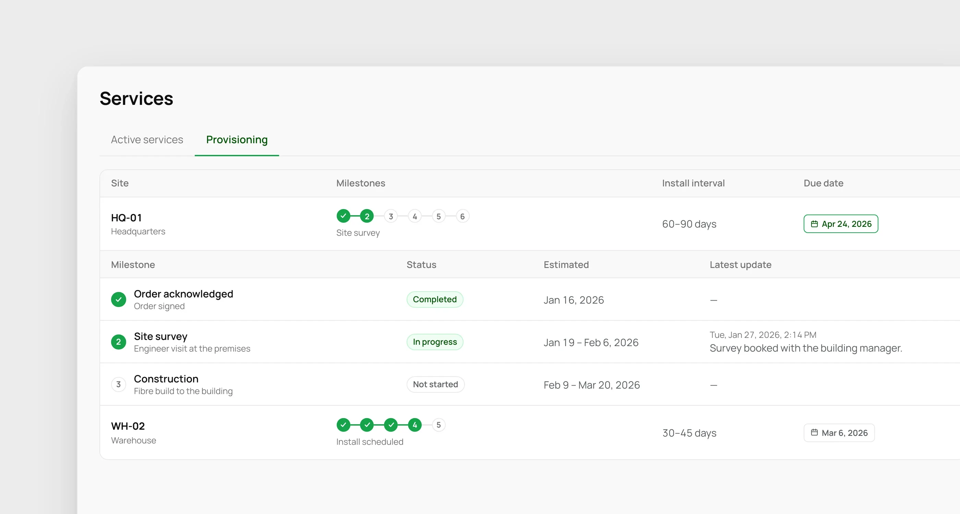
Task: Click WH-02 first completed milestone checkmark
Action: point(343,425)
